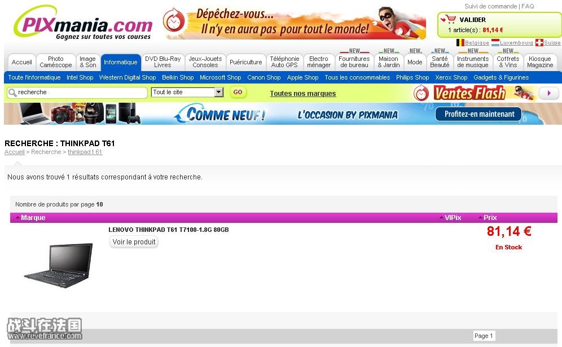Viewport: 562px width, 347px height.
Task: Open Intel Shop submenu link
Action: 80,77
